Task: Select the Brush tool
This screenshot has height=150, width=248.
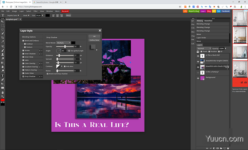Action: (x=2, y=50)
